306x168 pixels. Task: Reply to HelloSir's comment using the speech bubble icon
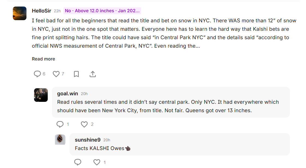[37, 74]
